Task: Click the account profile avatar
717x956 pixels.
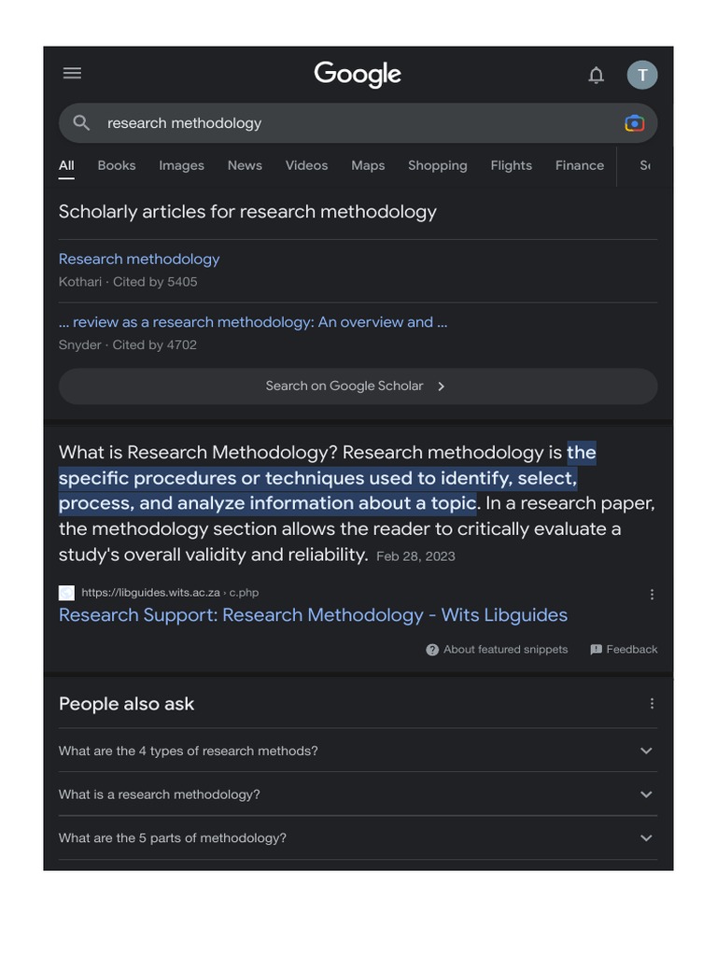Action: click(x=642, y=75)
